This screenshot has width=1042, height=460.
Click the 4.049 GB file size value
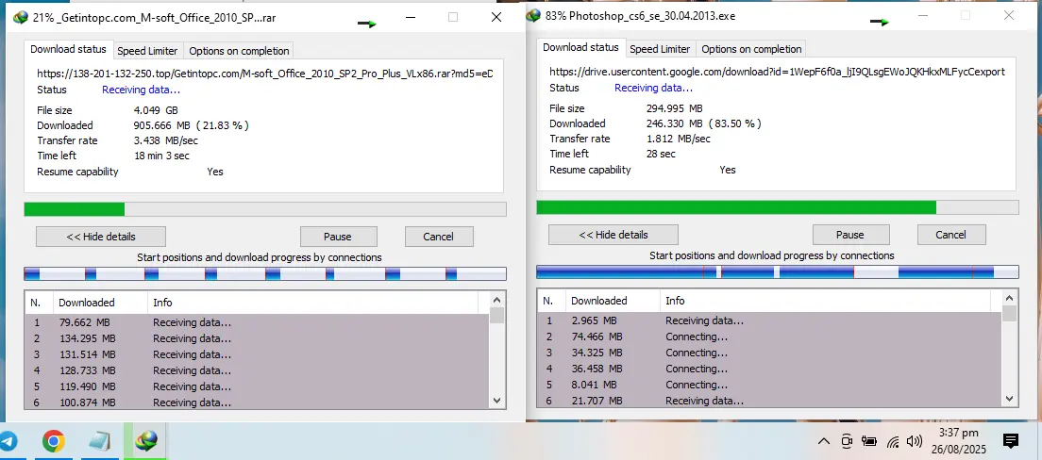[x=156, y=110]
